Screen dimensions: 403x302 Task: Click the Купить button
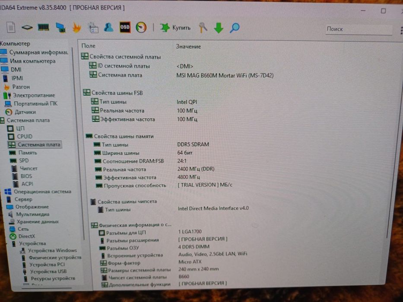pyautogui.click(x=175, y=28)
